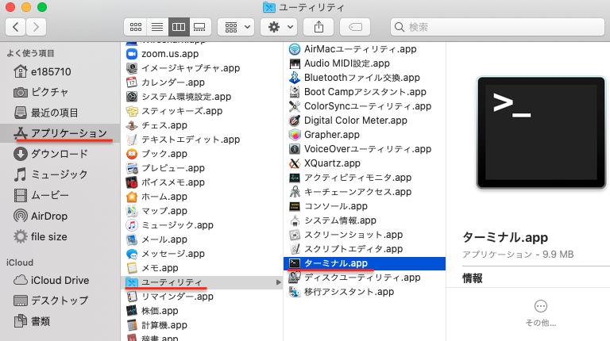
Task: Switch to icon view mode
Action: pyautogui.click(x=136, y=27)
